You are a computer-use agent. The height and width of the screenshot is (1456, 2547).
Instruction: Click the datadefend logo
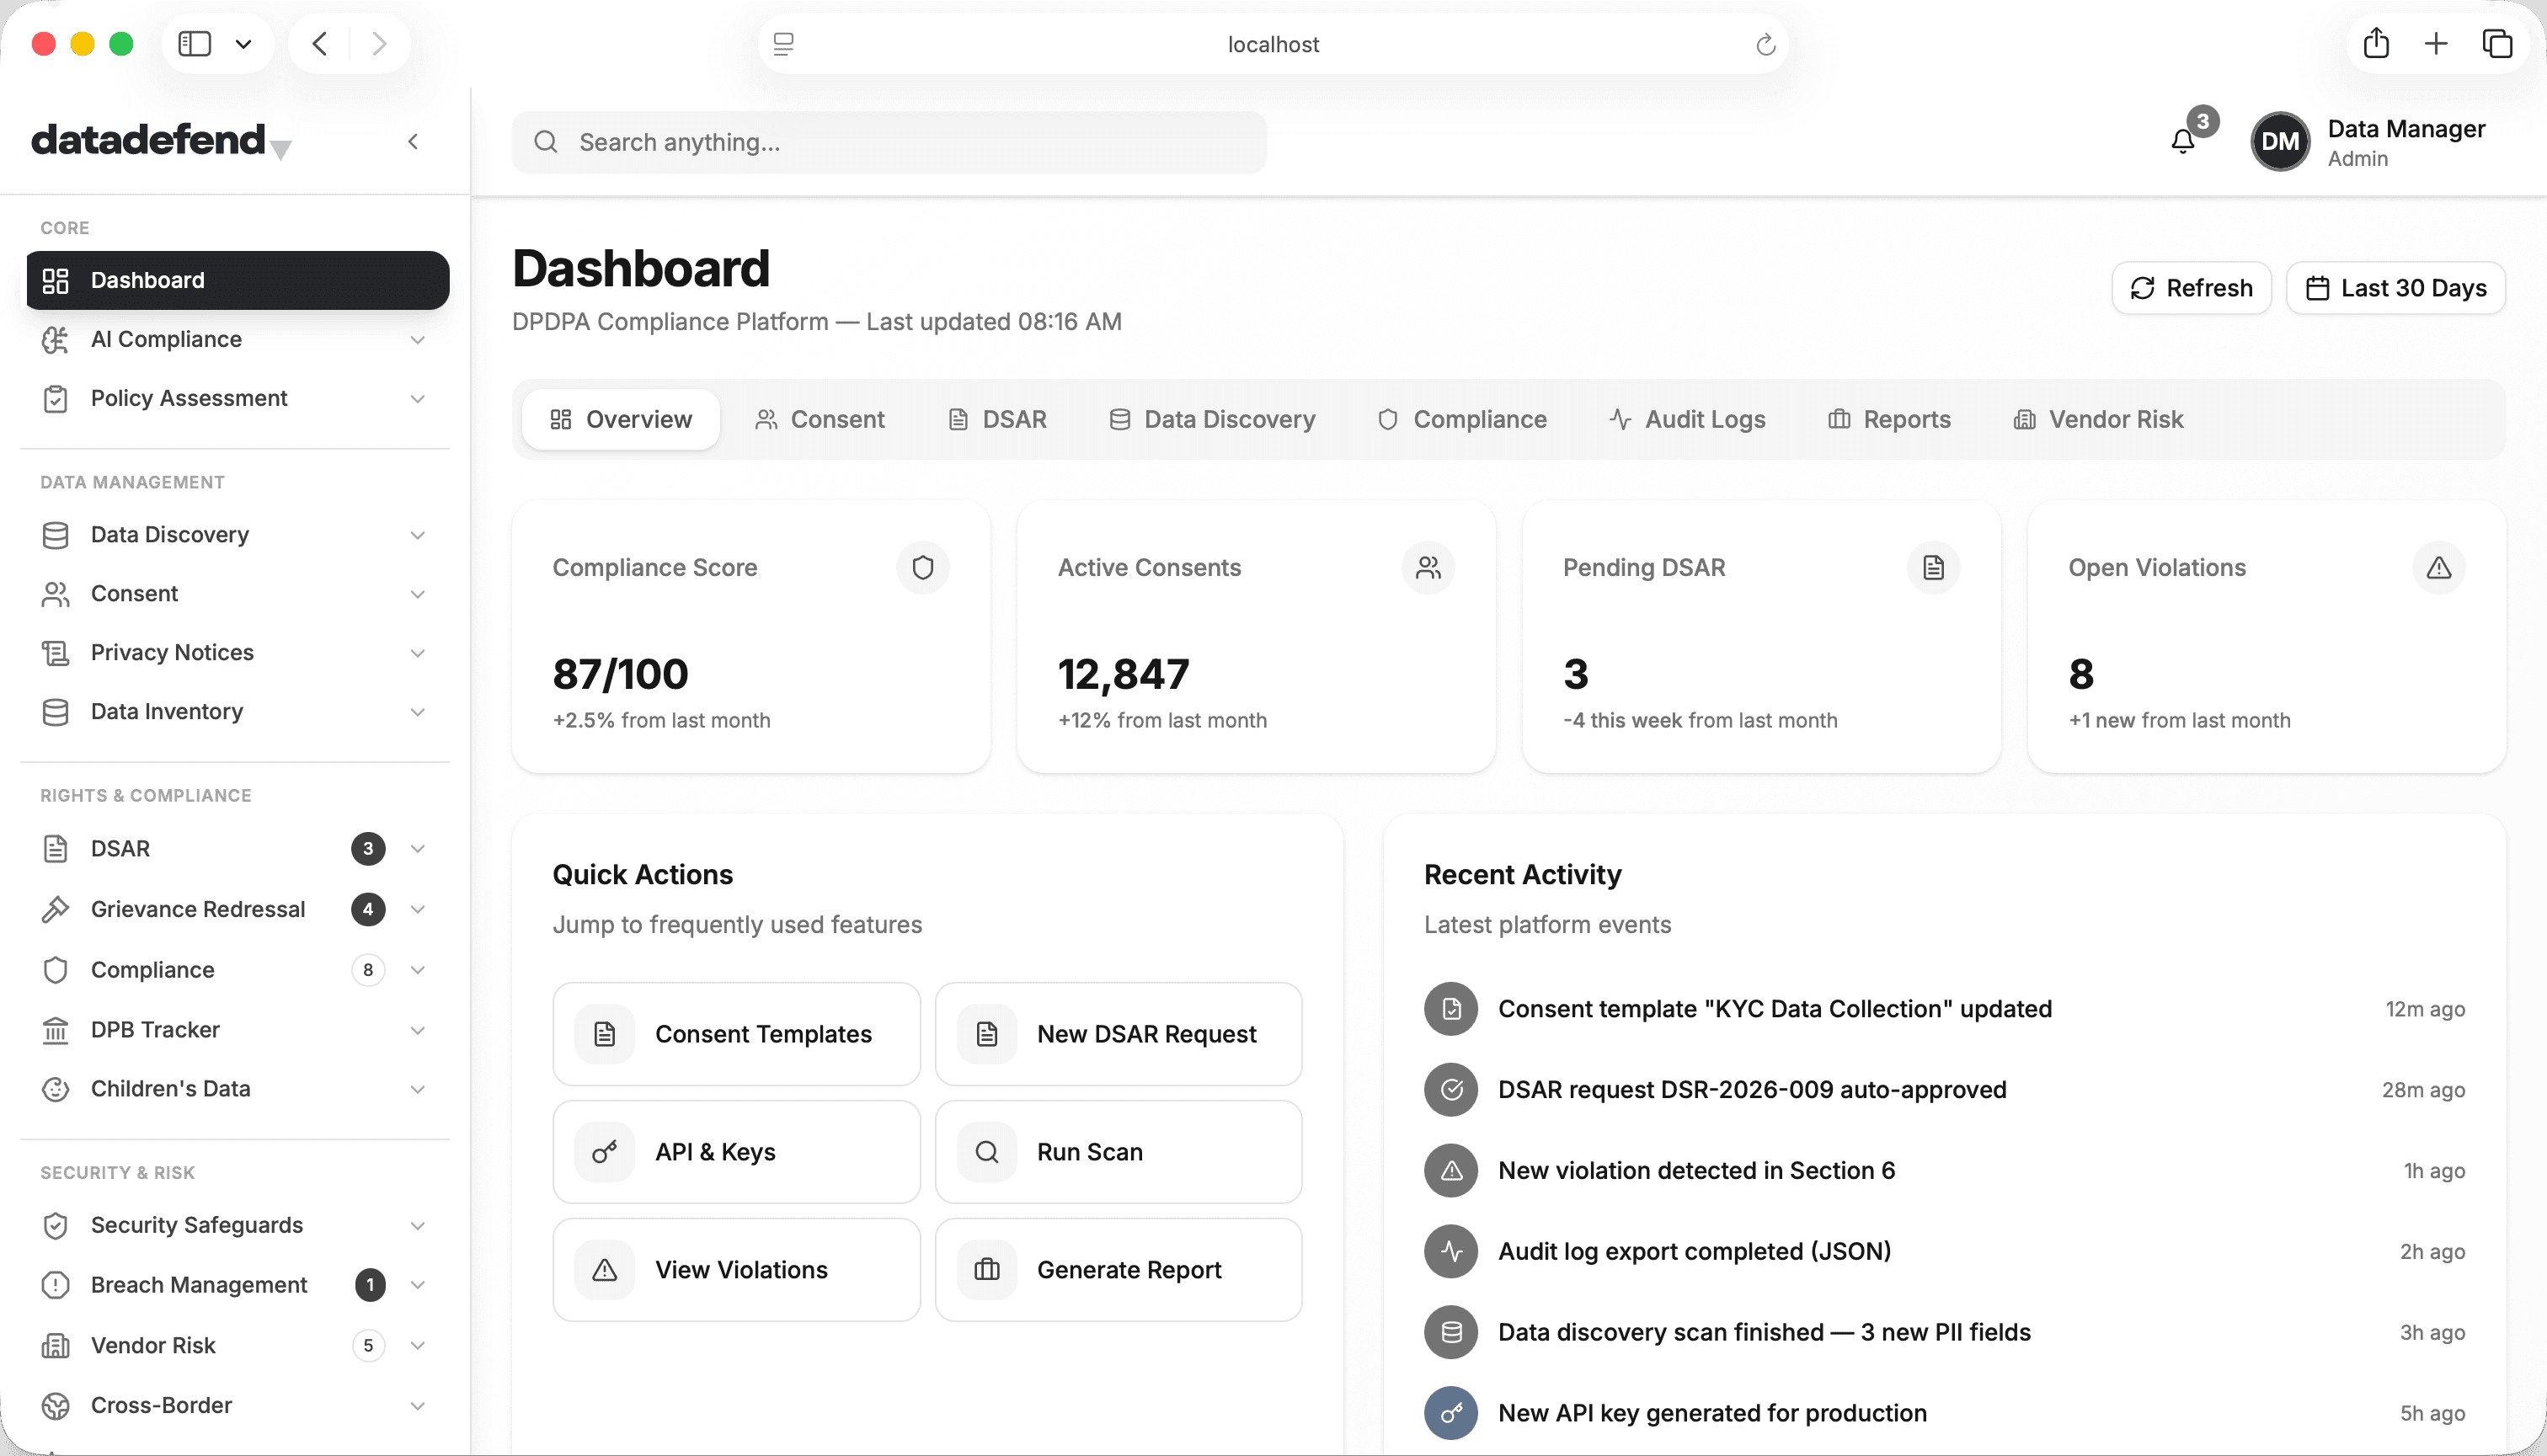161,140
